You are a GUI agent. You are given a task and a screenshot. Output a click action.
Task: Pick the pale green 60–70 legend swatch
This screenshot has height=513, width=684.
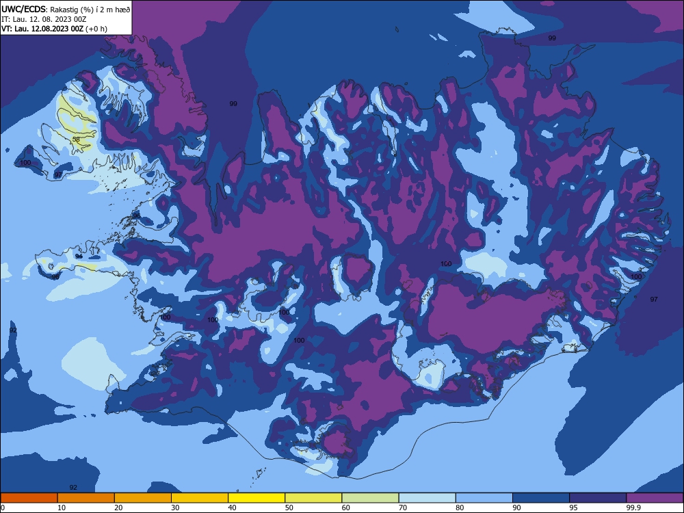370,498
